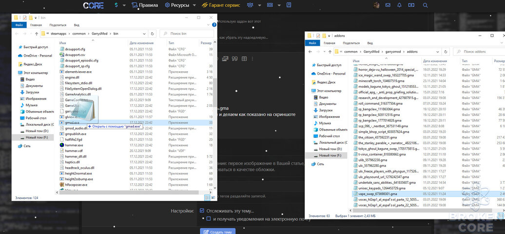Click Создать тему button
This screenshot has height=234, width=505.
pos(218,232)
